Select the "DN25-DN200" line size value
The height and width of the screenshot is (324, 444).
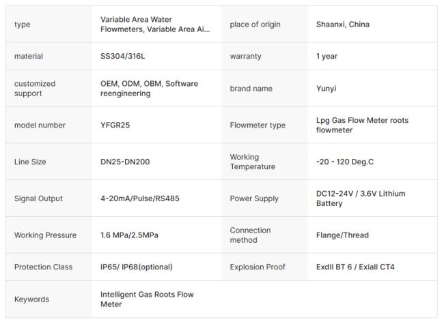pos(125,162)
